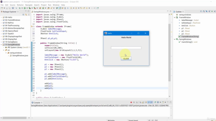Open the Run dropdown arrow in toolbar
The width and height of the screenshot is (216, 121).
click(x=27, y=8)
